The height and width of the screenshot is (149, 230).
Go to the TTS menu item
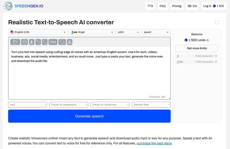150,6
